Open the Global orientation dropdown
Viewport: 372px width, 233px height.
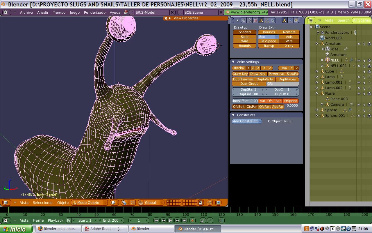(x=154, y=203)
